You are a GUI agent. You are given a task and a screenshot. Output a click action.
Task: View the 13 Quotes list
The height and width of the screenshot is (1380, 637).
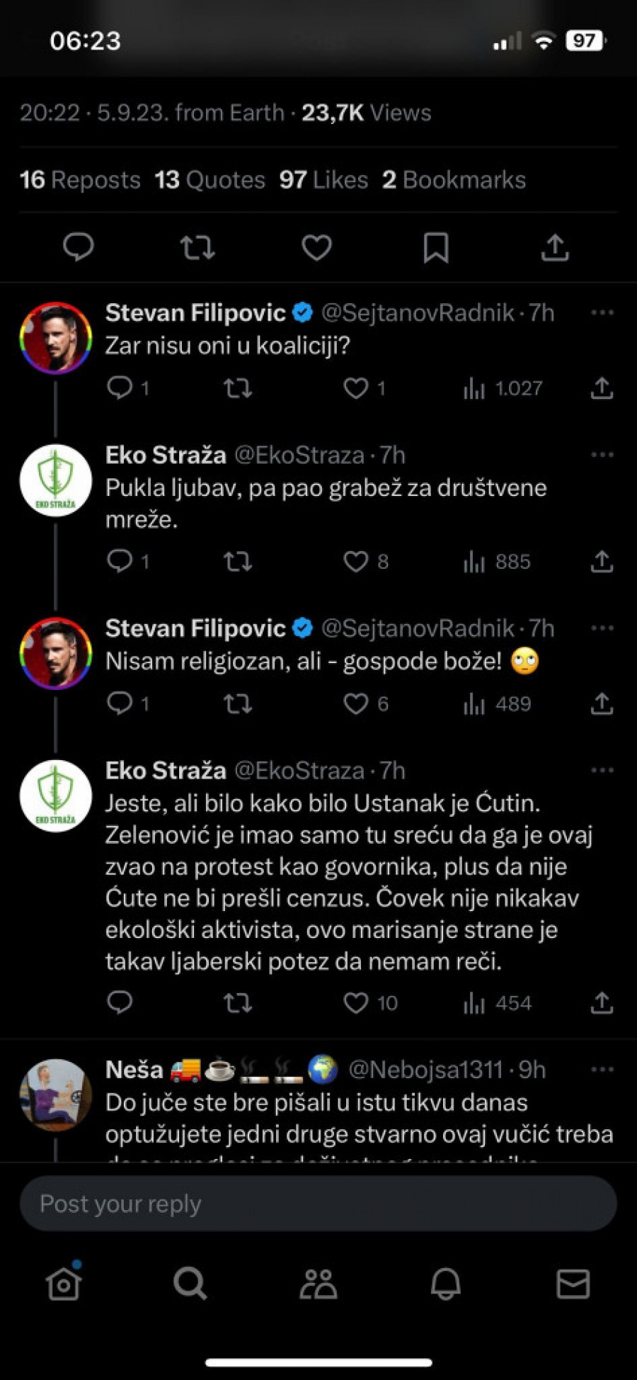coord(210,180)
